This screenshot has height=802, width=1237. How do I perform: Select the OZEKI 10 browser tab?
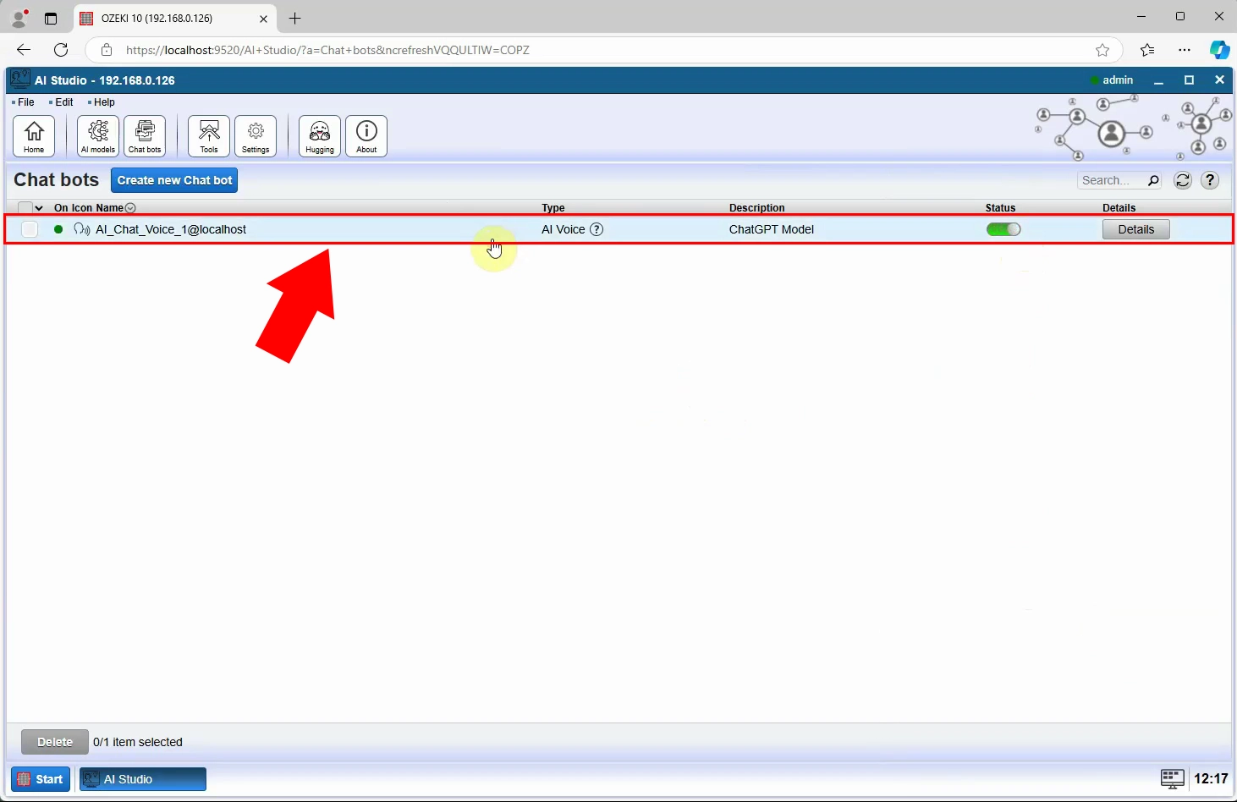pyautogui.click(x=174, y=18)
